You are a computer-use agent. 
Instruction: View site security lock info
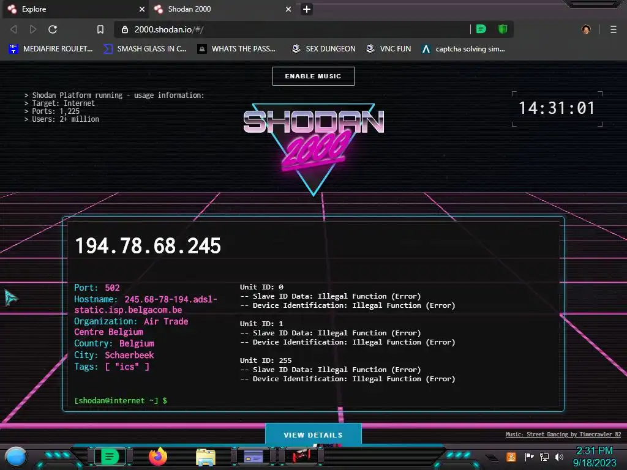pos(125,29)
